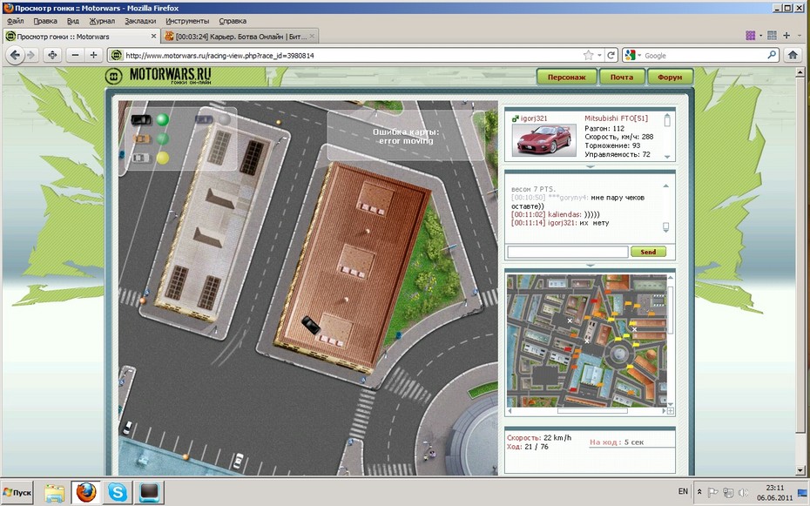
Task: Open the Журнал menu
Action: [x=102, y=21]
